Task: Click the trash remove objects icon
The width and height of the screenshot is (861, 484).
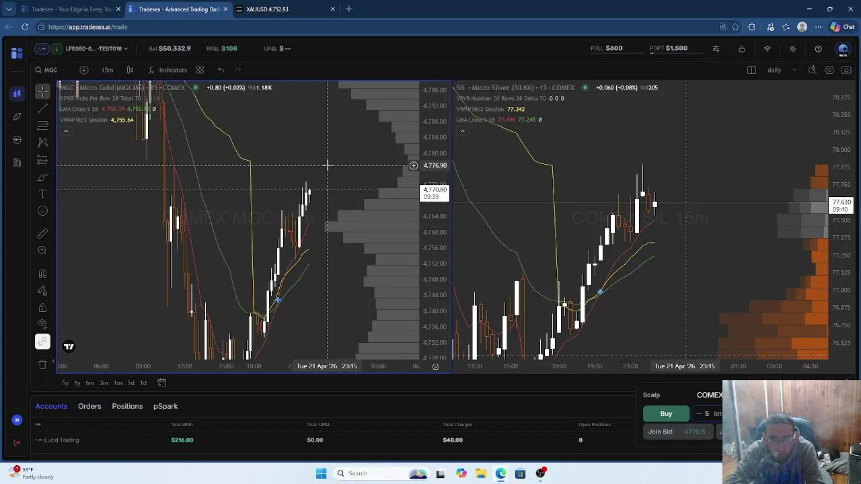Action: [x=42, y=364]
